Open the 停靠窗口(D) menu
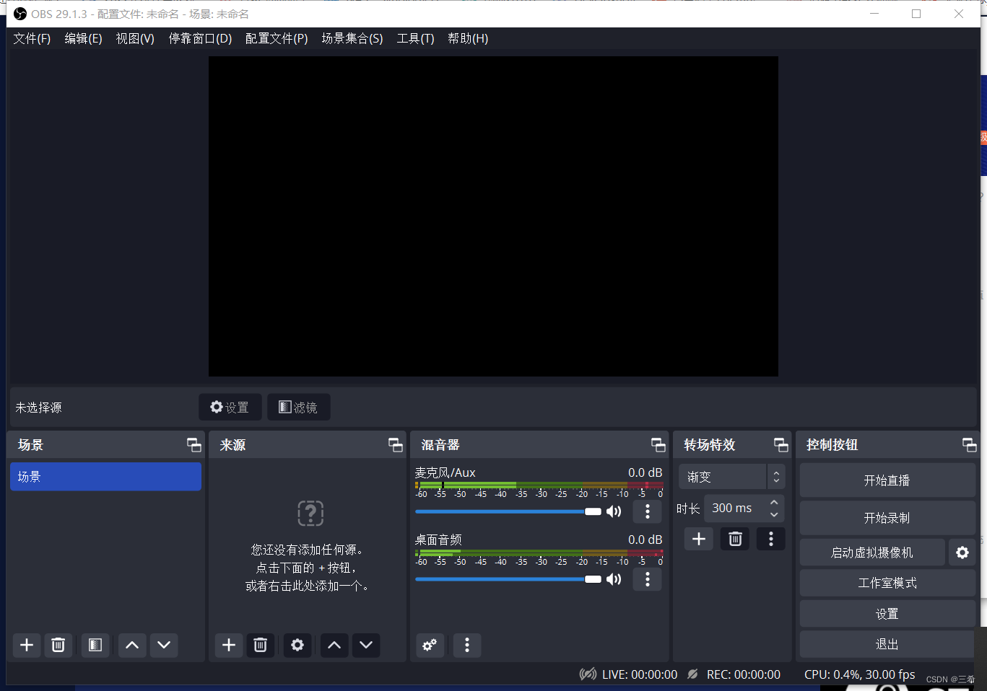The height and width of the screenshot is (691, 987). click(x=200, y=38)
